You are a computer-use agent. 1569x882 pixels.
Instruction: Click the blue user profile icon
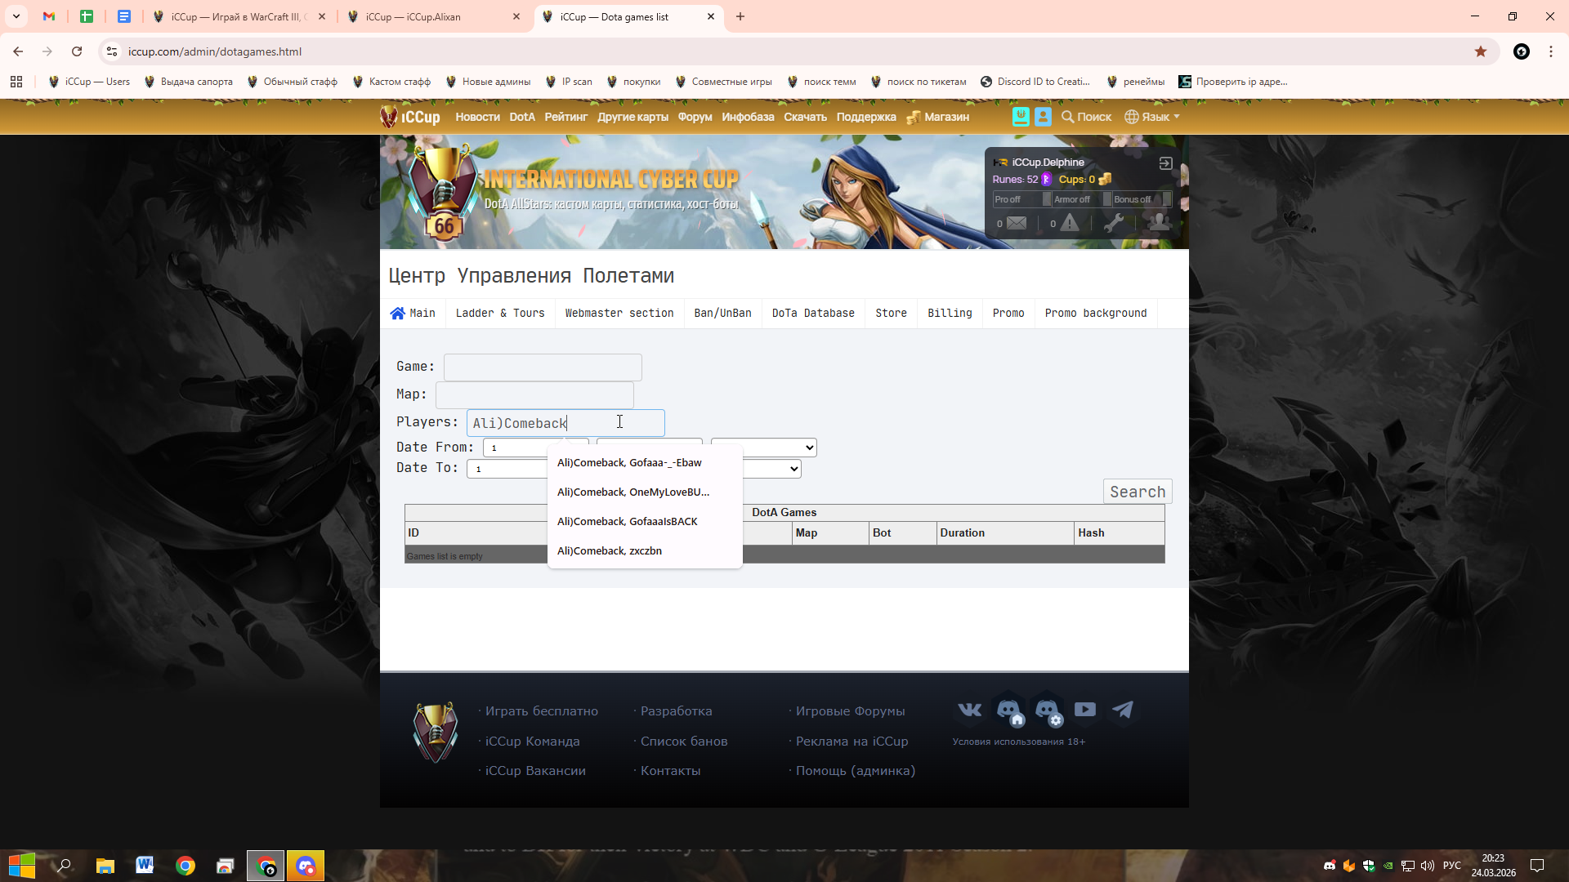(x=1043, y=117)
